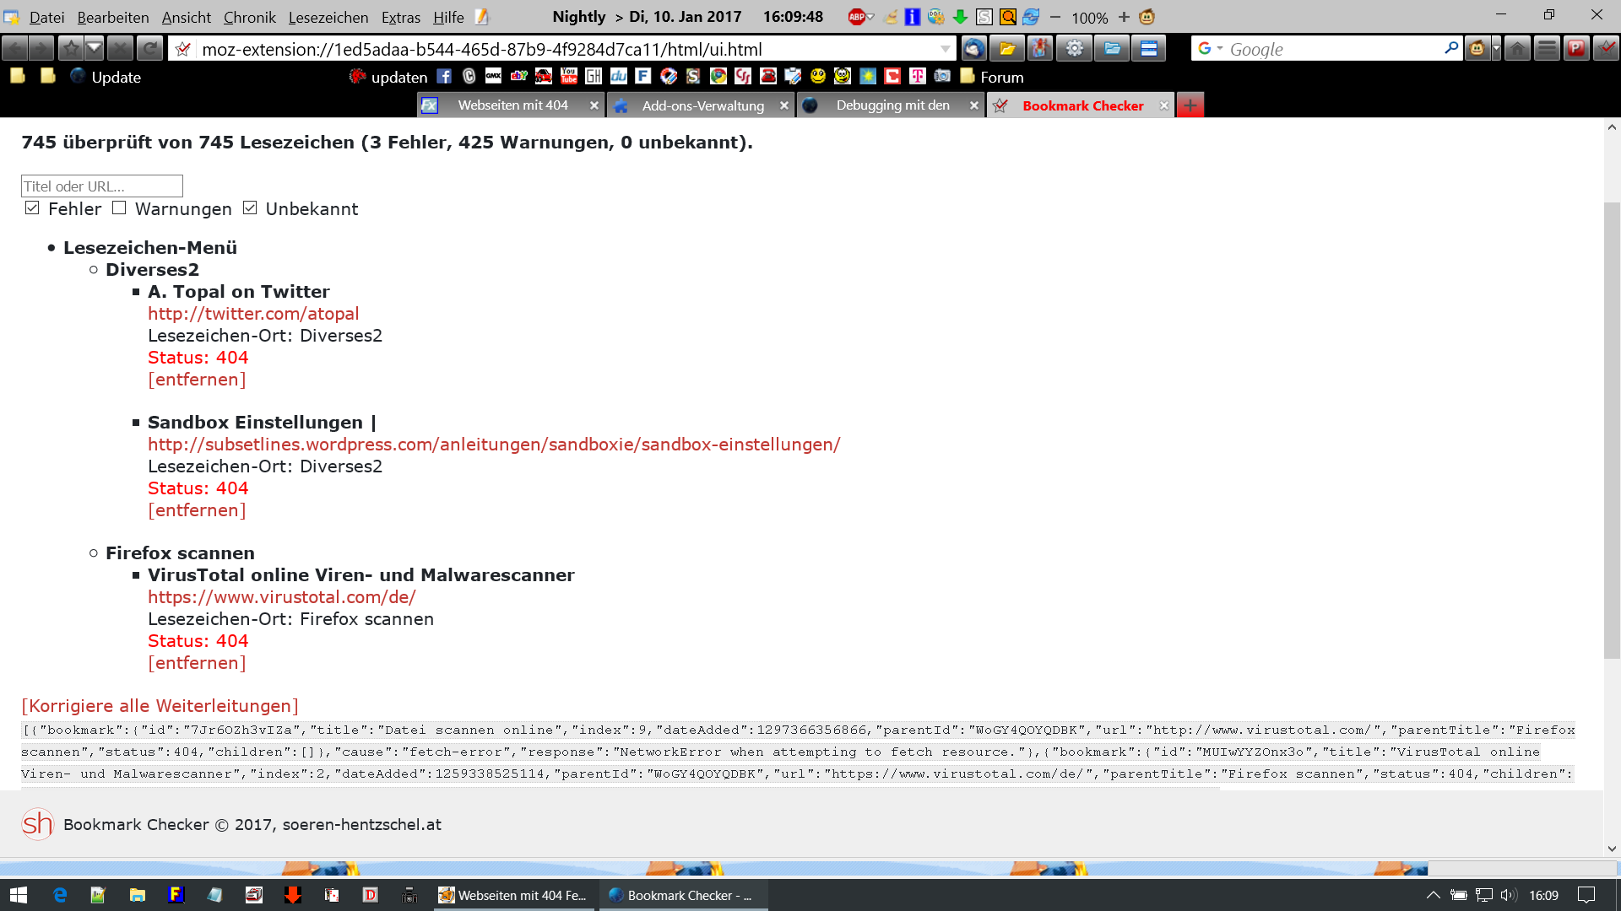This screenshot has width=1621, height=911.
Task: Open Google search engine selector dropdown
Action: (1210, 49)
